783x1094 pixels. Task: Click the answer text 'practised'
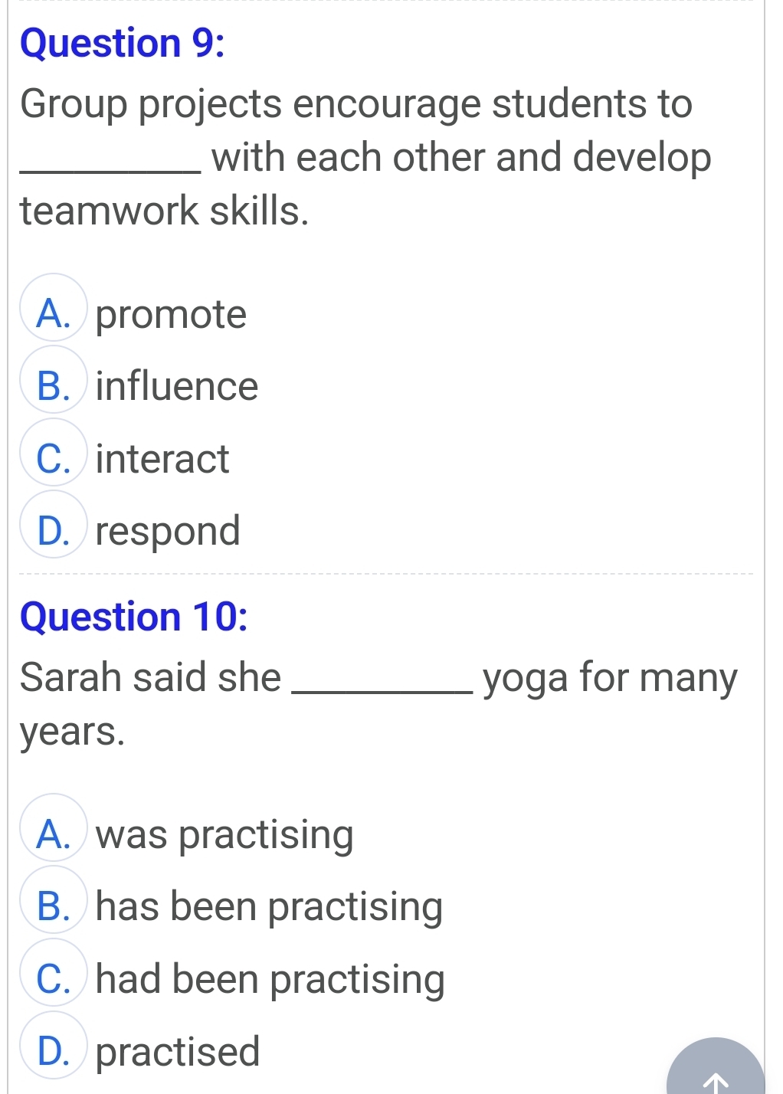pos(178,1052)
